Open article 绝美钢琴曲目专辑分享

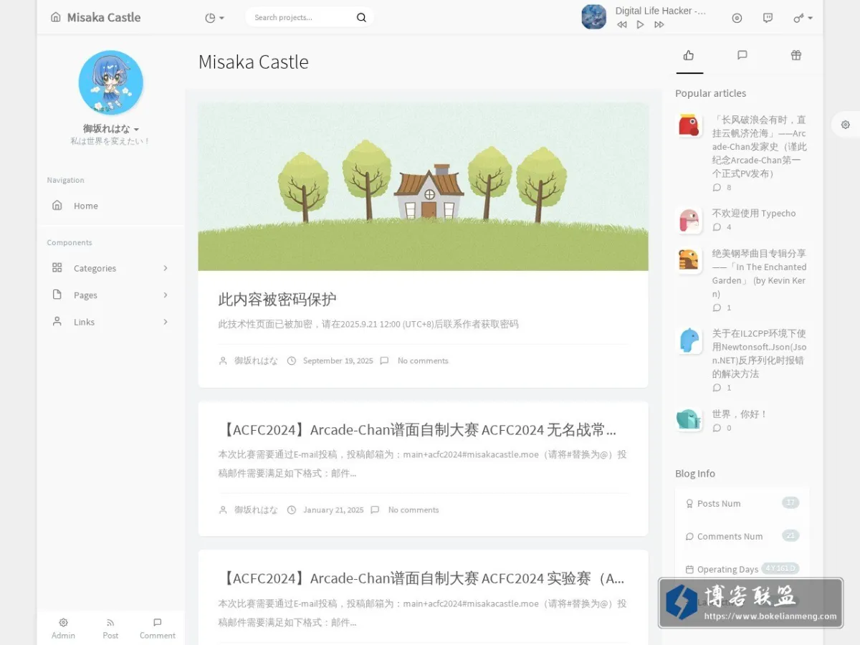760,274
